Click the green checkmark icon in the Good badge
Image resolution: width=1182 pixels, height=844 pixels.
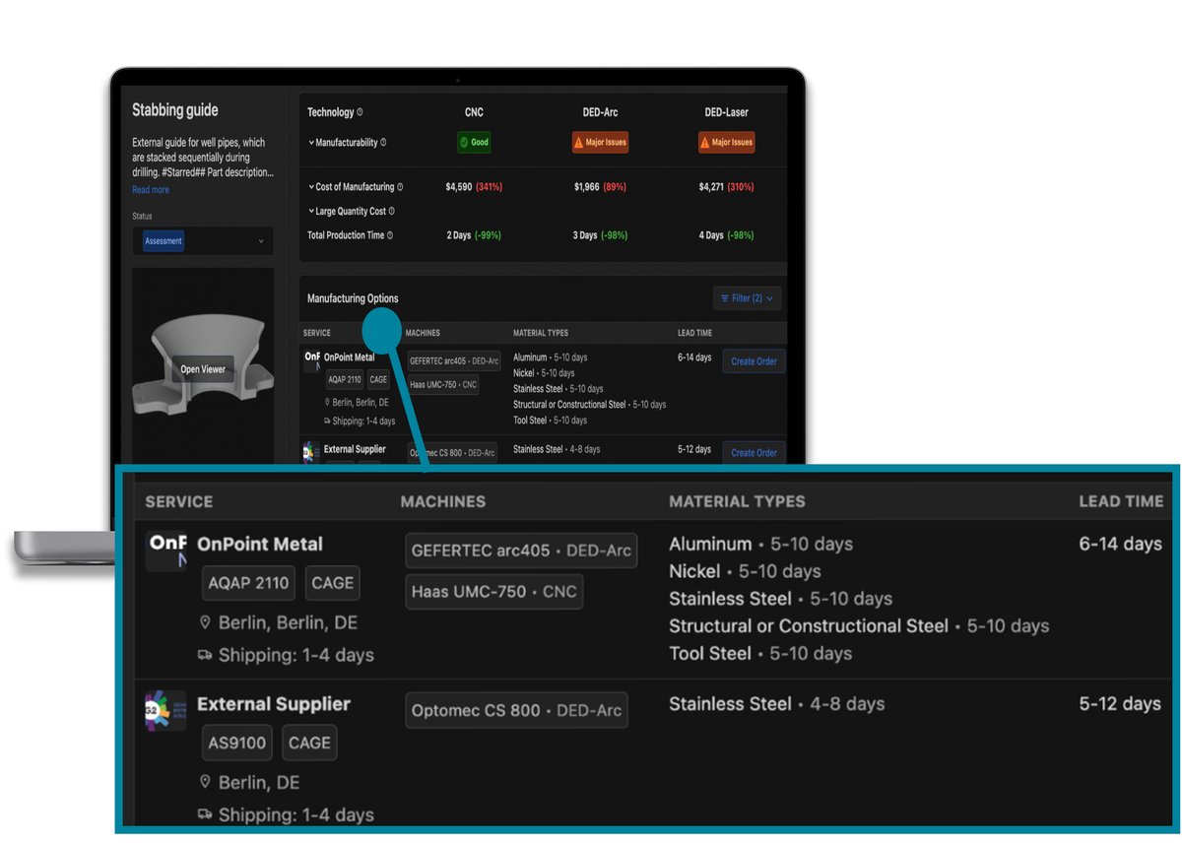tap(464, 143)
